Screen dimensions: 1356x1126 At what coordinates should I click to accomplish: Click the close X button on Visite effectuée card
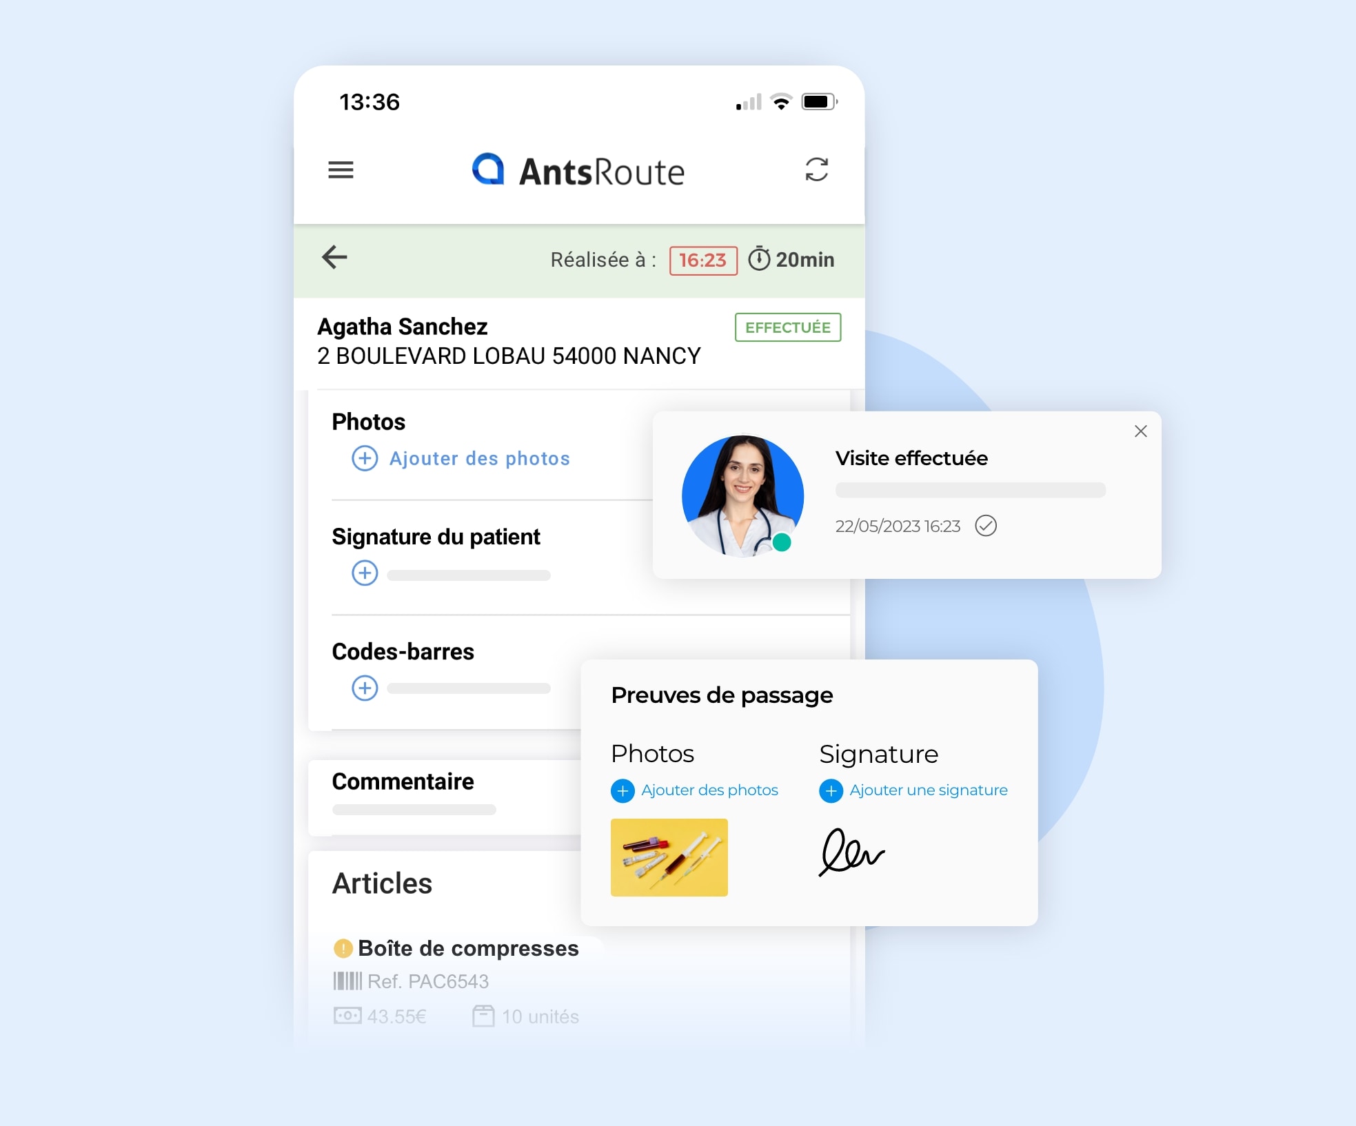(x=1141, y=431)
